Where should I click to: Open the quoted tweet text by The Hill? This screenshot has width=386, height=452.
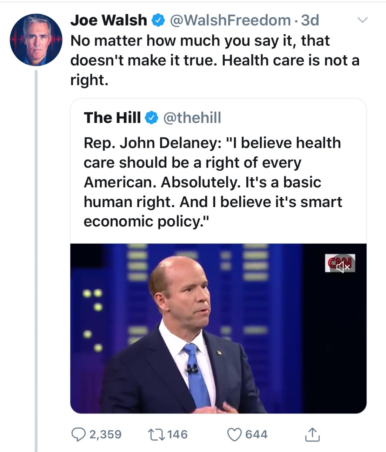coord(212,182)
